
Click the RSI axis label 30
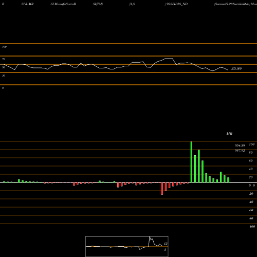[x=4, y=76]
